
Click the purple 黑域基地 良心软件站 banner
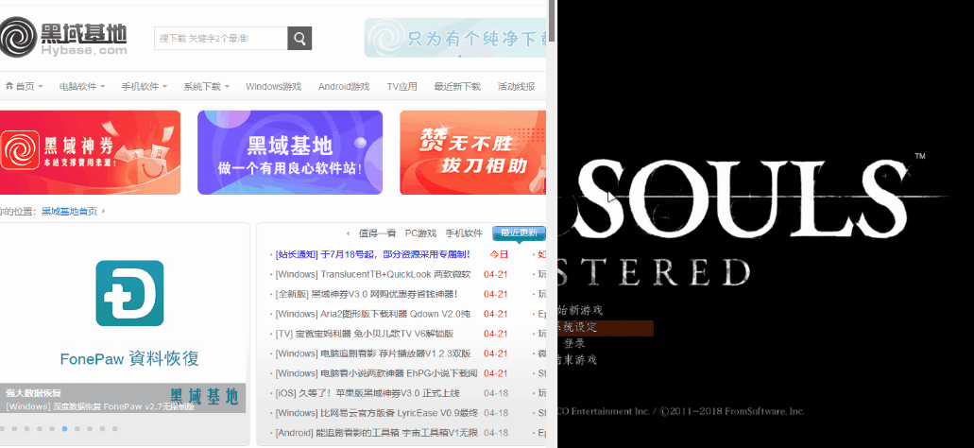point(290,152)
